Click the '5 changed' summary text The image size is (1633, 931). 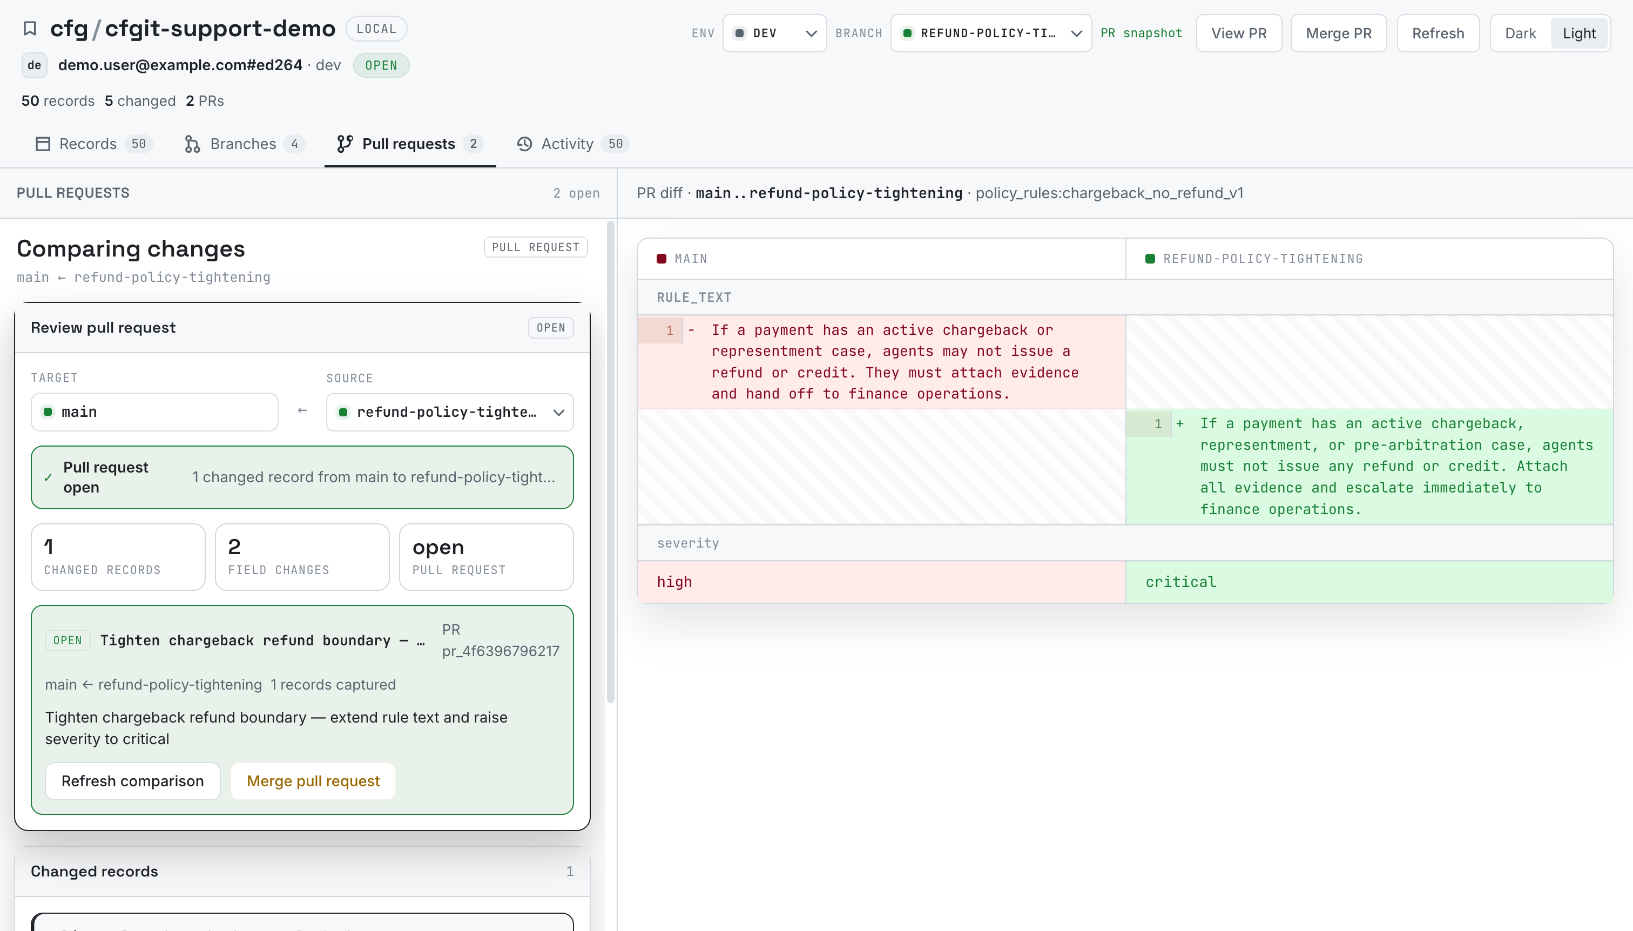click(x=140, y=101)
